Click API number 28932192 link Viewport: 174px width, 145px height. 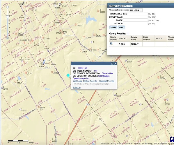coord(82,68)
